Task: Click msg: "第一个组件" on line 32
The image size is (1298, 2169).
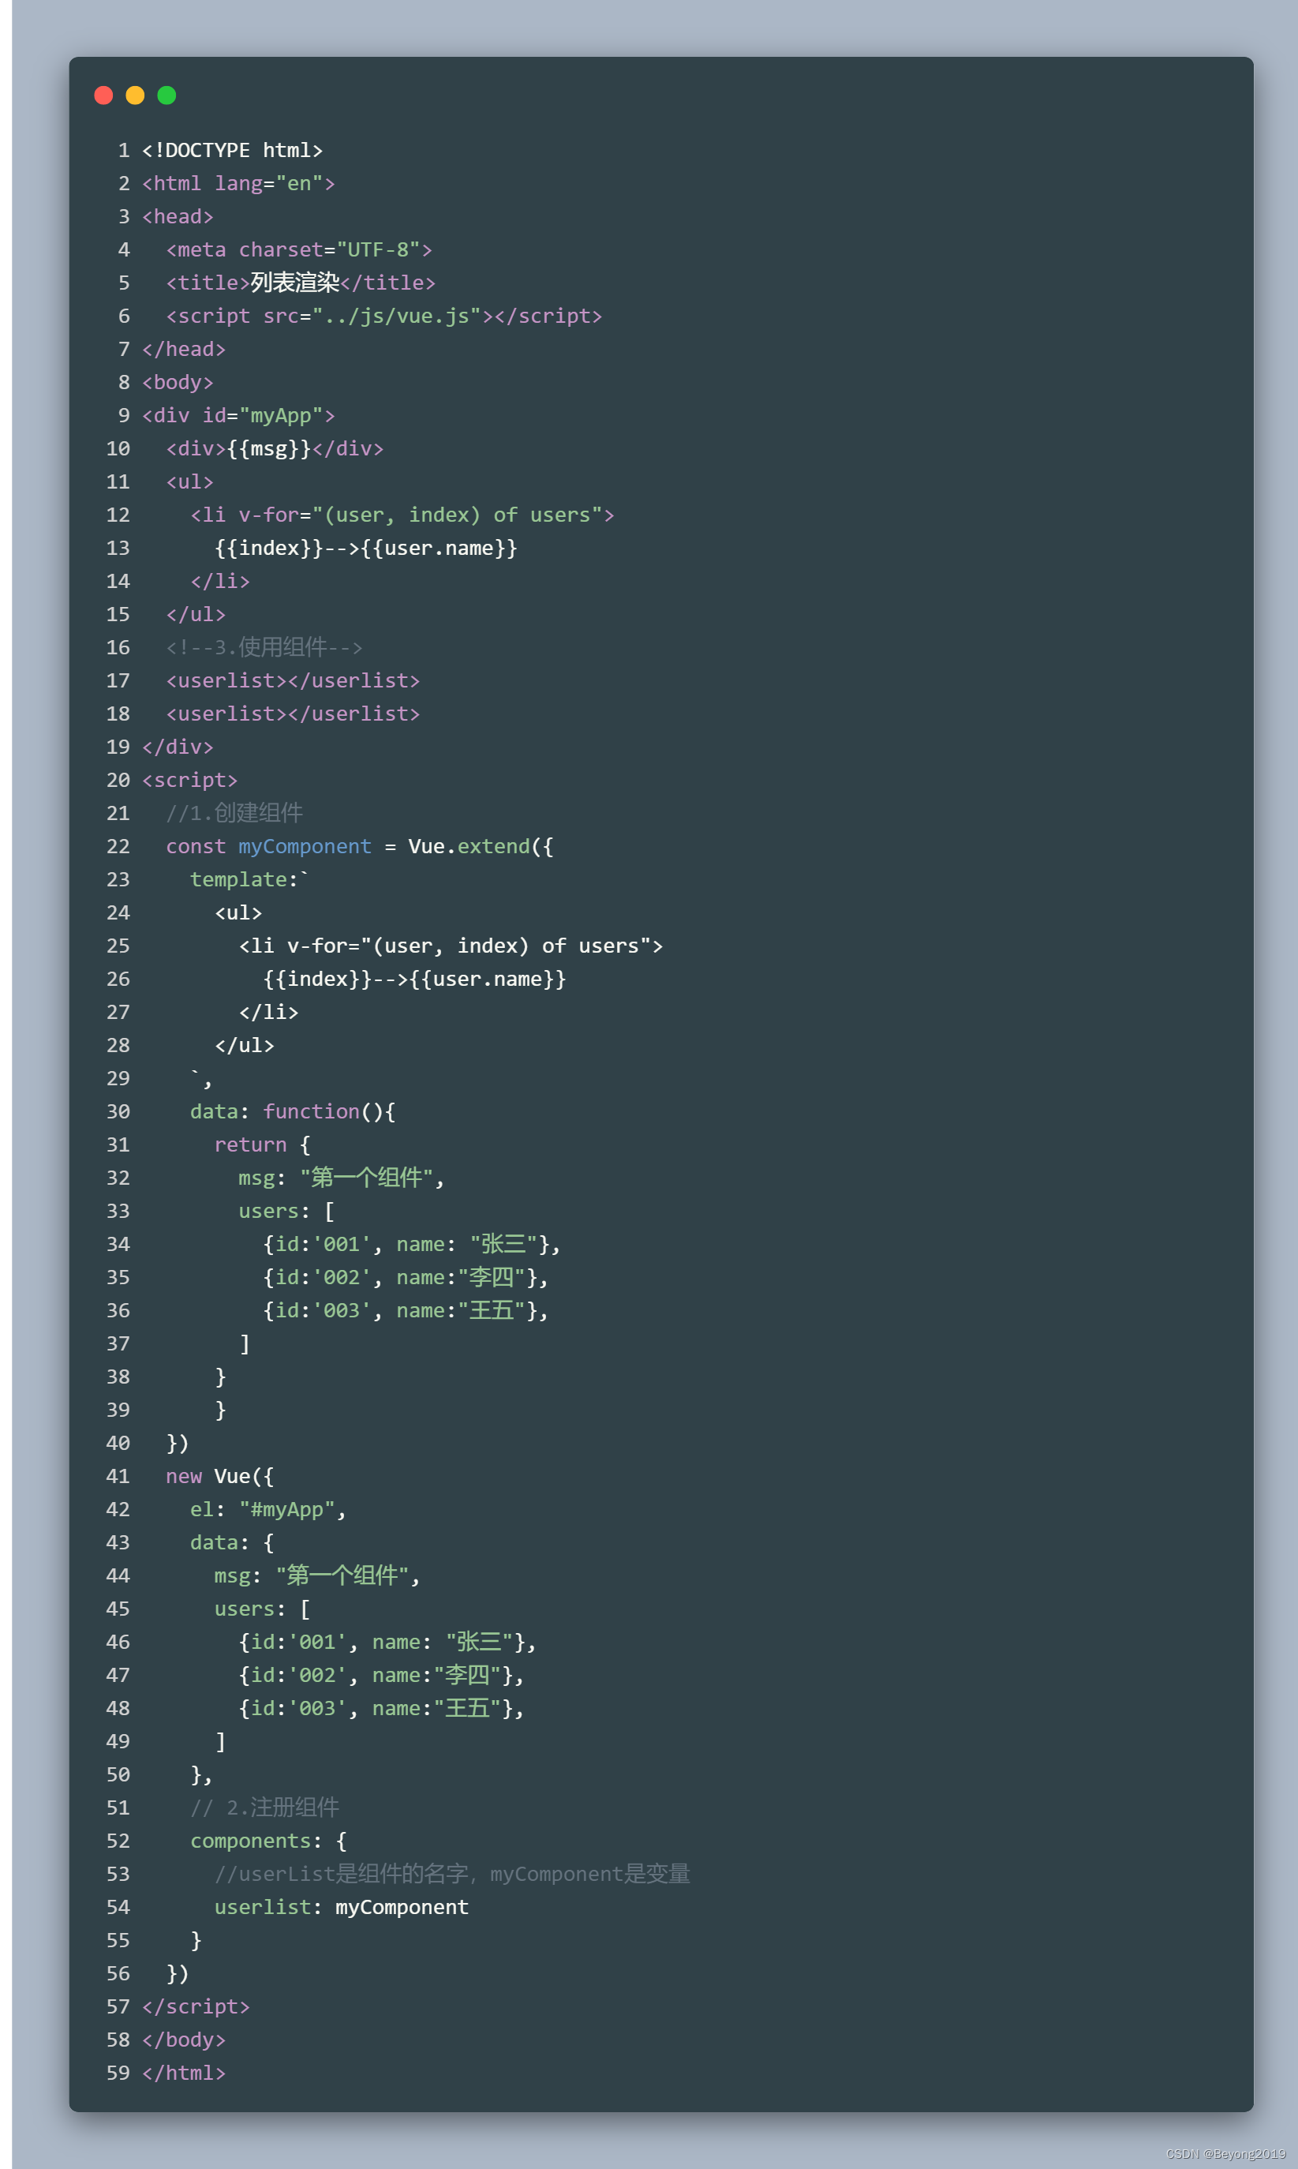Action: pyautogui.click(x=341, y=1178)
